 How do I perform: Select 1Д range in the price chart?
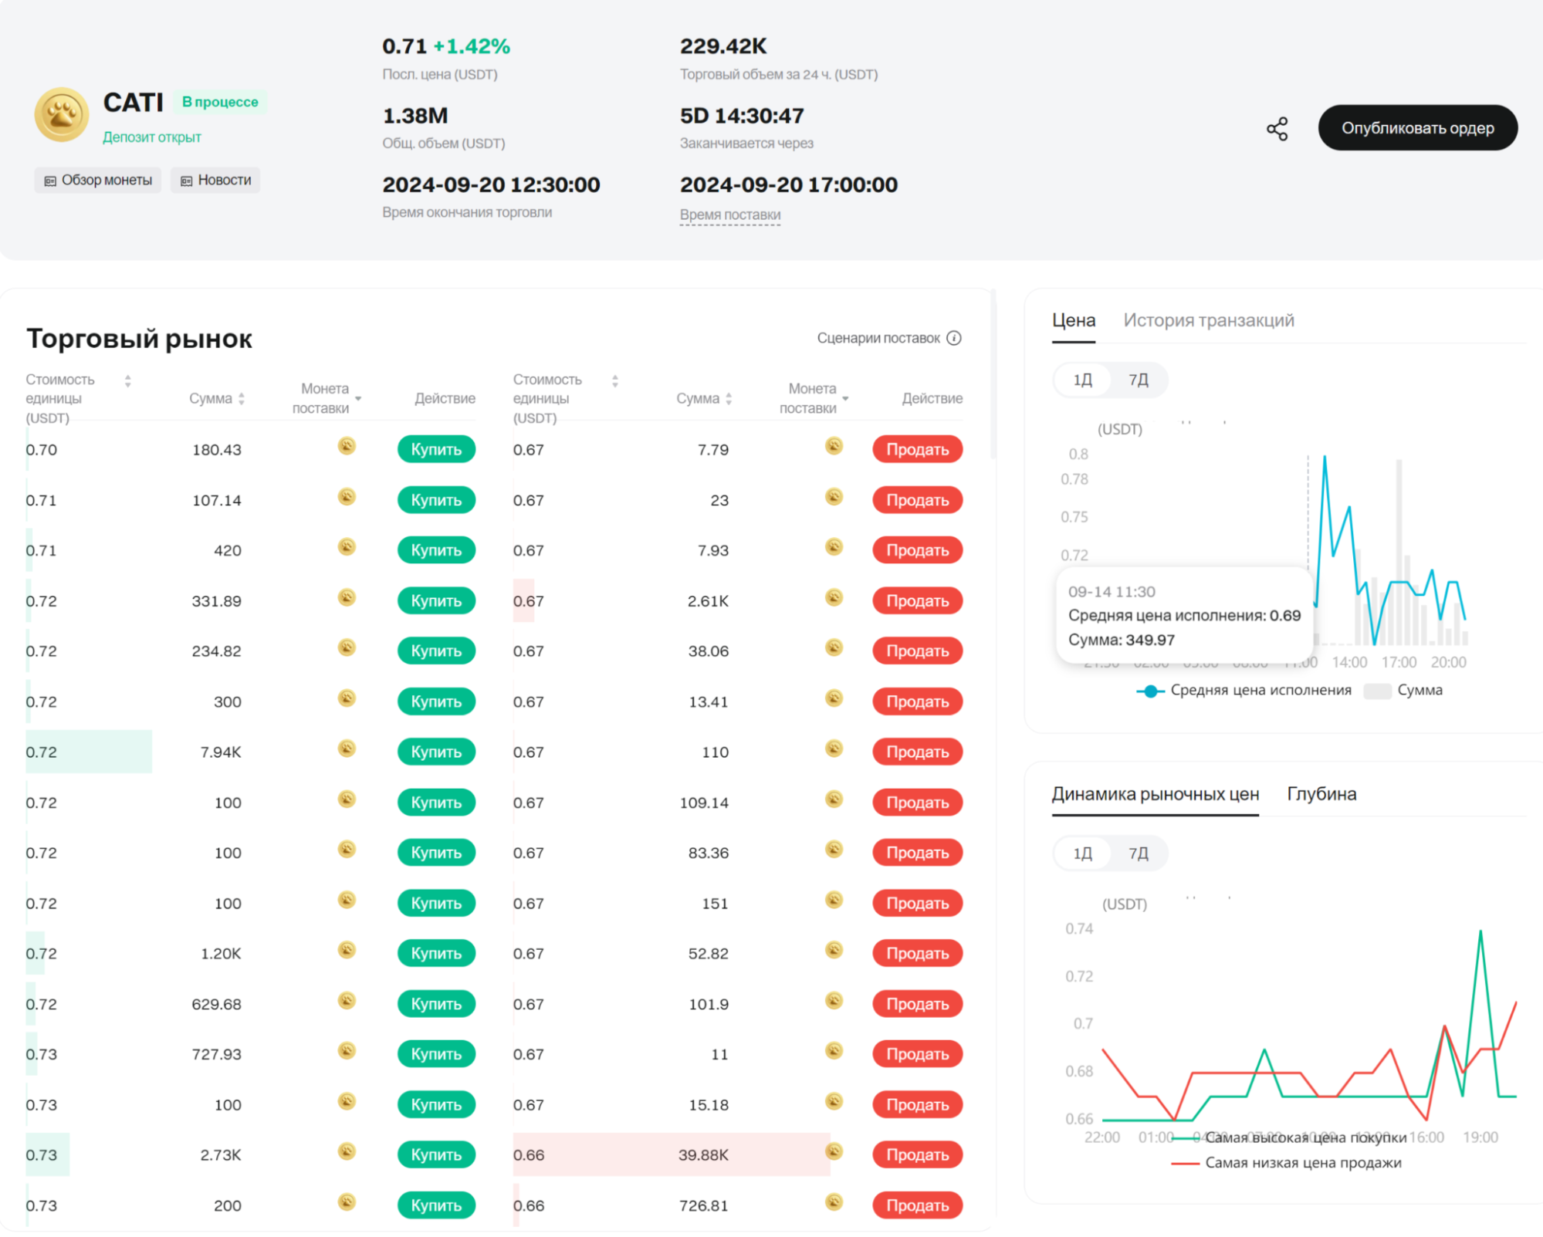pyautogui.click(x=1082, y=380)
